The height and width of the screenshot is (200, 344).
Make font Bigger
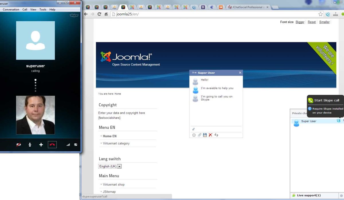(300, 22)
